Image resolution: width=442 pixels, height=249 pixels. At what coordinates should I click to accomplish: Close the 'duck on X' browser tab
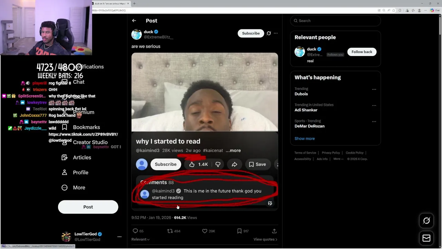tap(128, 3)
